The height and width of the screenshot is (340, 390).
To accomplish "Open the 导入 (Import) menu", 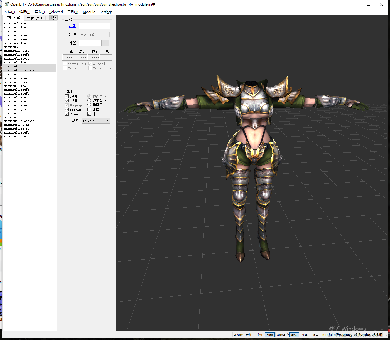I will pyautogui.click(x=40, y=12).
